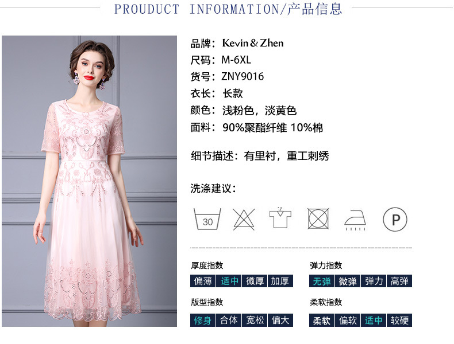Select the 微厚 thickness option
The width and height of the screenshot is (454, 344).
click(255, 281)
